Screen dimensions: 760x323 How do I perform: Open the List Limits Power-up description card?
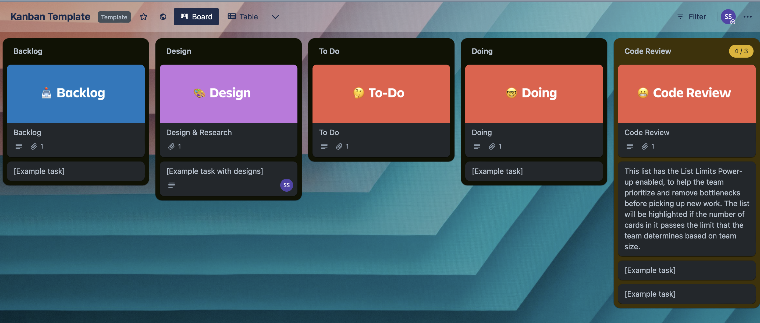(x=686, y=208)
